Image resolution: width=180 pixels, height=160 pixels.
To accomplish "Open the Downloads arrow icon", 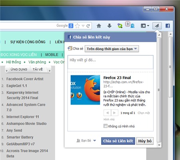I will pos(109,26).
